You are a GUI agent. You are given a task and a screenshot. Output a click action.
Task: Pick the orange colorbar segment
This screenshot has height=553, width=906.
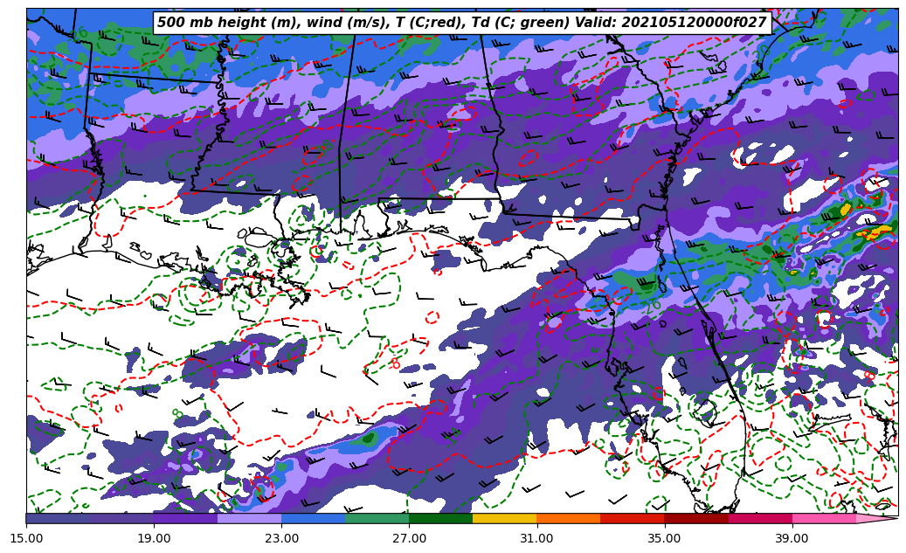[568, 518]
